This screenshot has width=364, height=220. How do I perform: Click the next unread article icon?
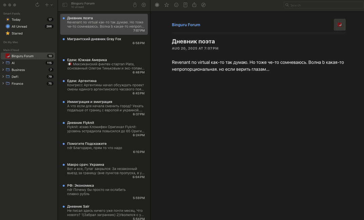(x=176, y=5)
